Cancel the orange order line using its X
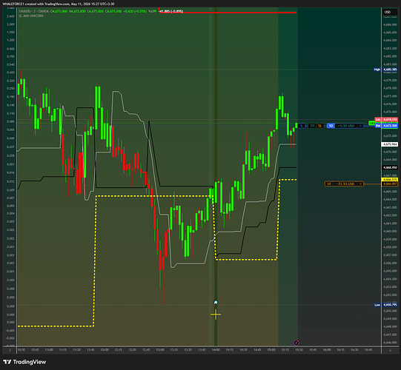Viewport: 401px width, 370px height. (360, 184)
